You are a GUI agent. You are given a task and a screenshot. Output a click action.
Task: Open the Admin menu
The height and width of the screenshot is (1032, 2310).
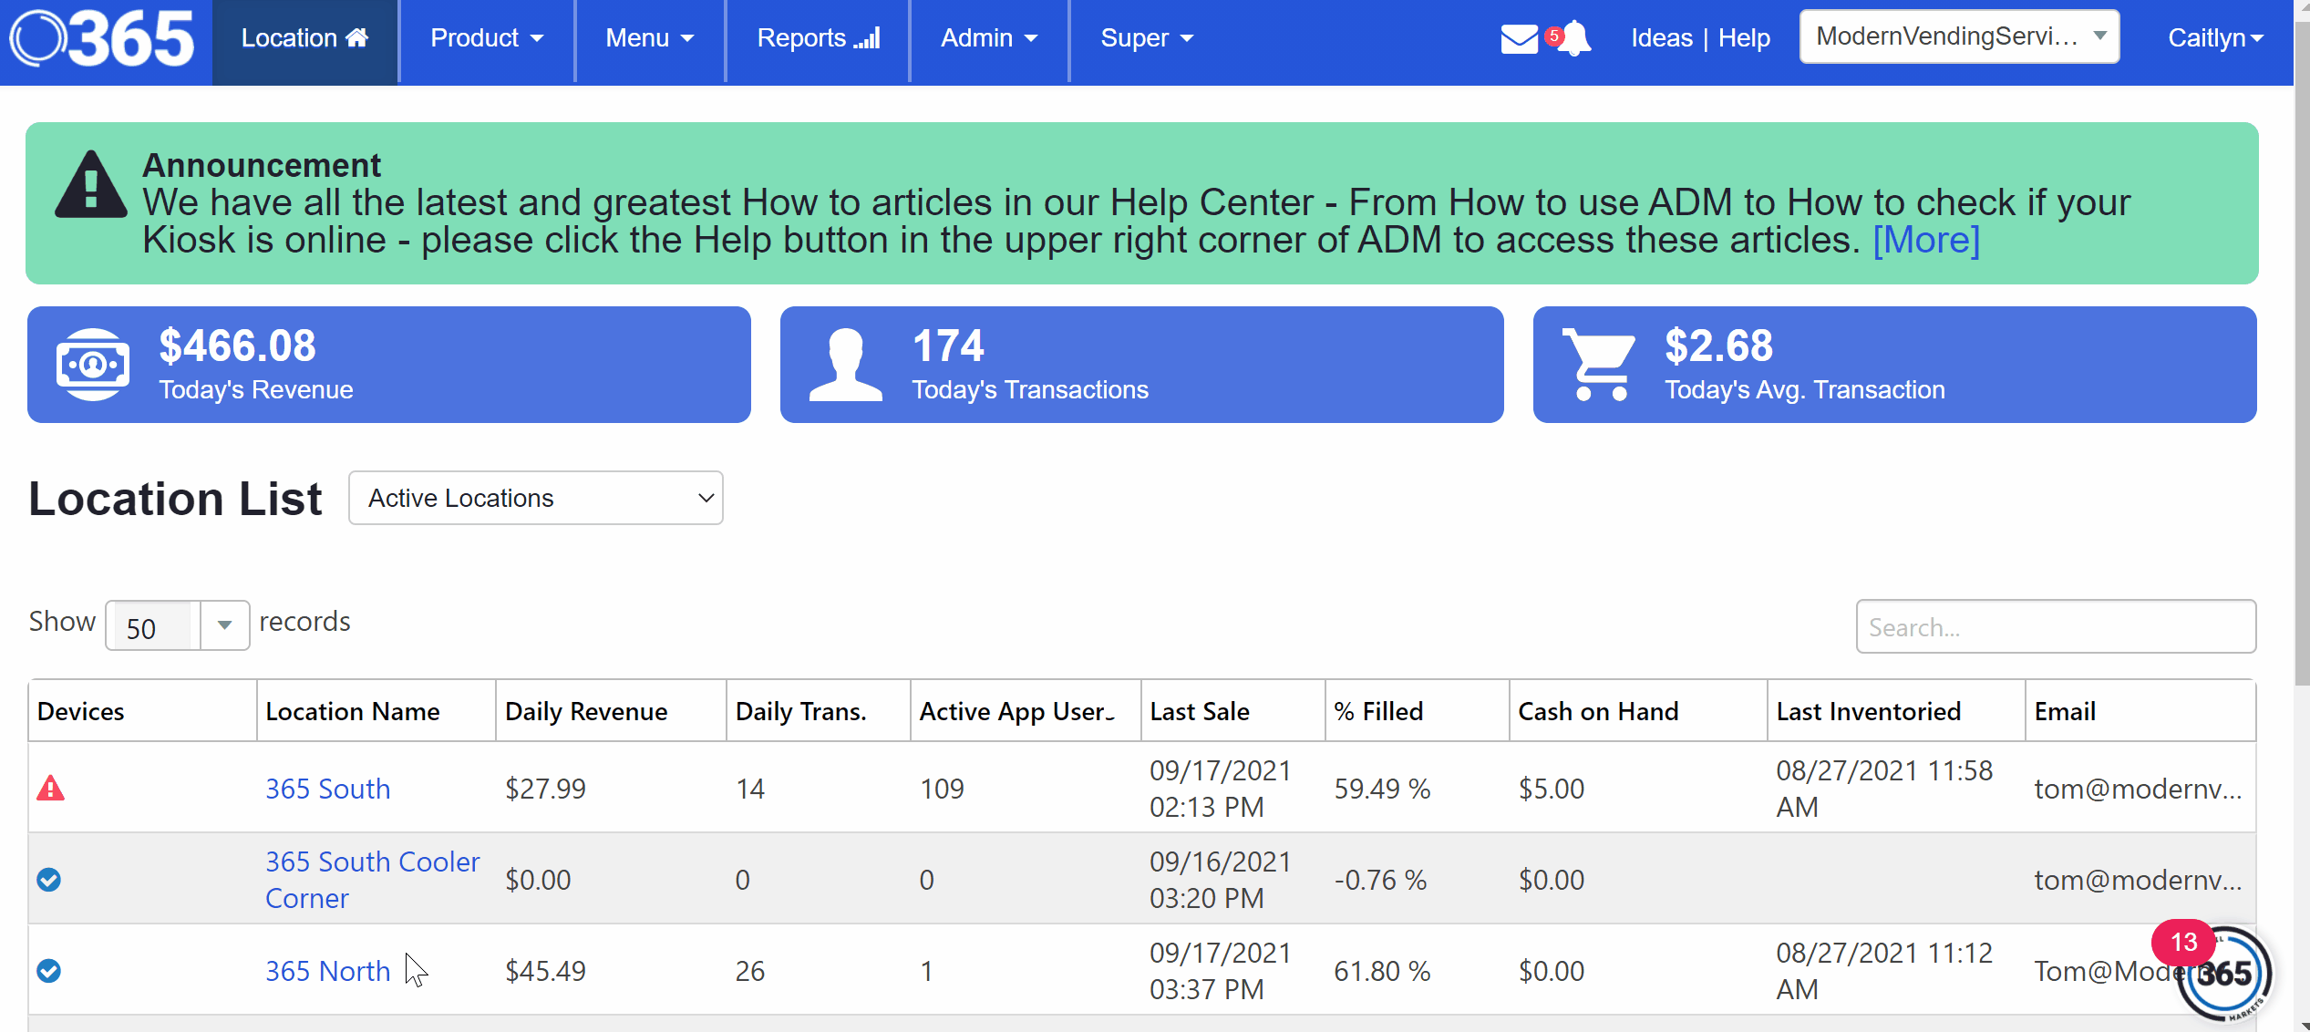tap(989, 38)
